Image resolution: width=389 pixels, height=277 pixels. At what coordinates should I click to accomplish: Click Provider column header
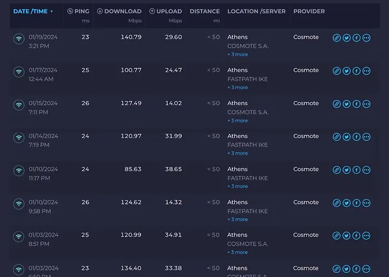[309, 11]
